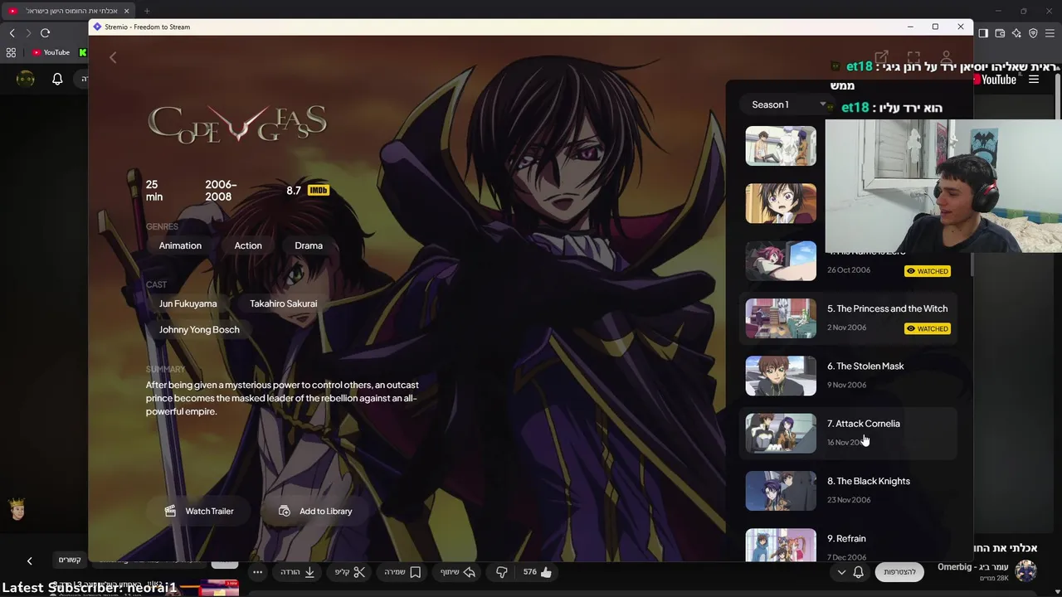1062x597 pixels.
Task: Click the Add to Library button
Action: [315, 512]
